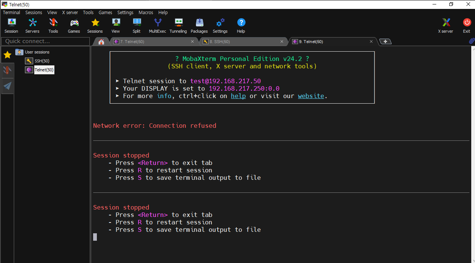Click the help link in banner
The width and height of the screenshot is (475, 263).
(x=238, y=96)
